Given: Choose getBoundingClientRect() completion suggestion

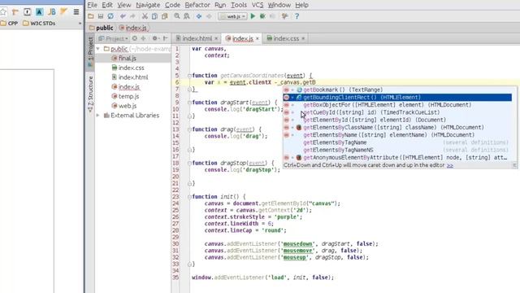Looking at the screenshot, I should pos(397,98).
